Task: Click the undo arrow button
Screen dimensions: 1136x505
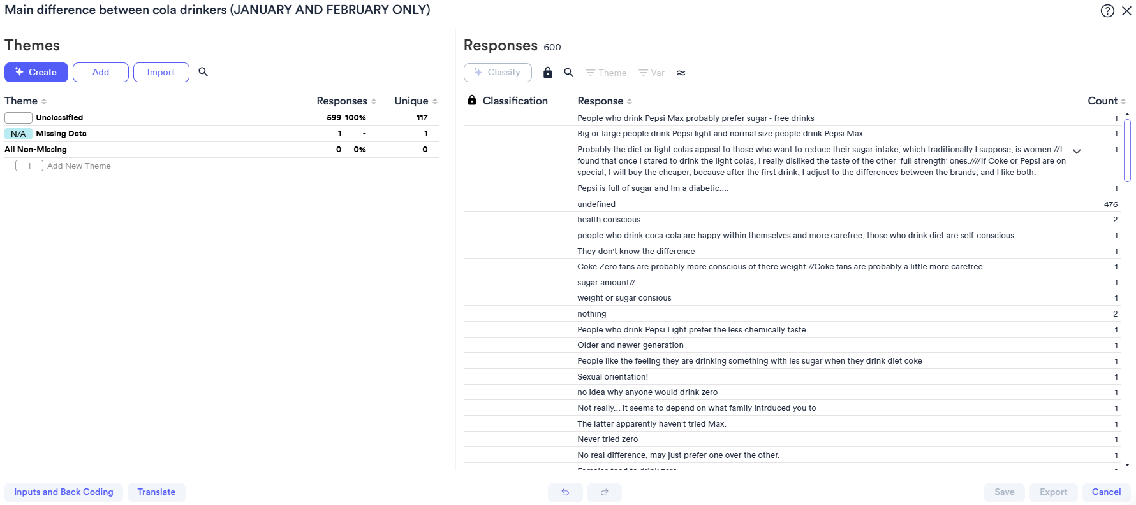Action: 565,492
